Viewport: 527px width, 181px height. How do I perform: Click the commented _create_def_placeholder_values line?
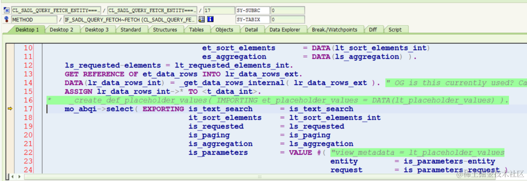coord(278,100)
